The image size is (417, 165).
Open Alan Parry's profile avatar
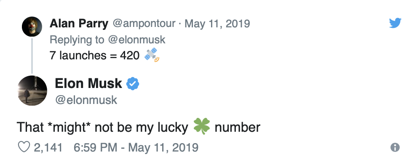(32, 27)
